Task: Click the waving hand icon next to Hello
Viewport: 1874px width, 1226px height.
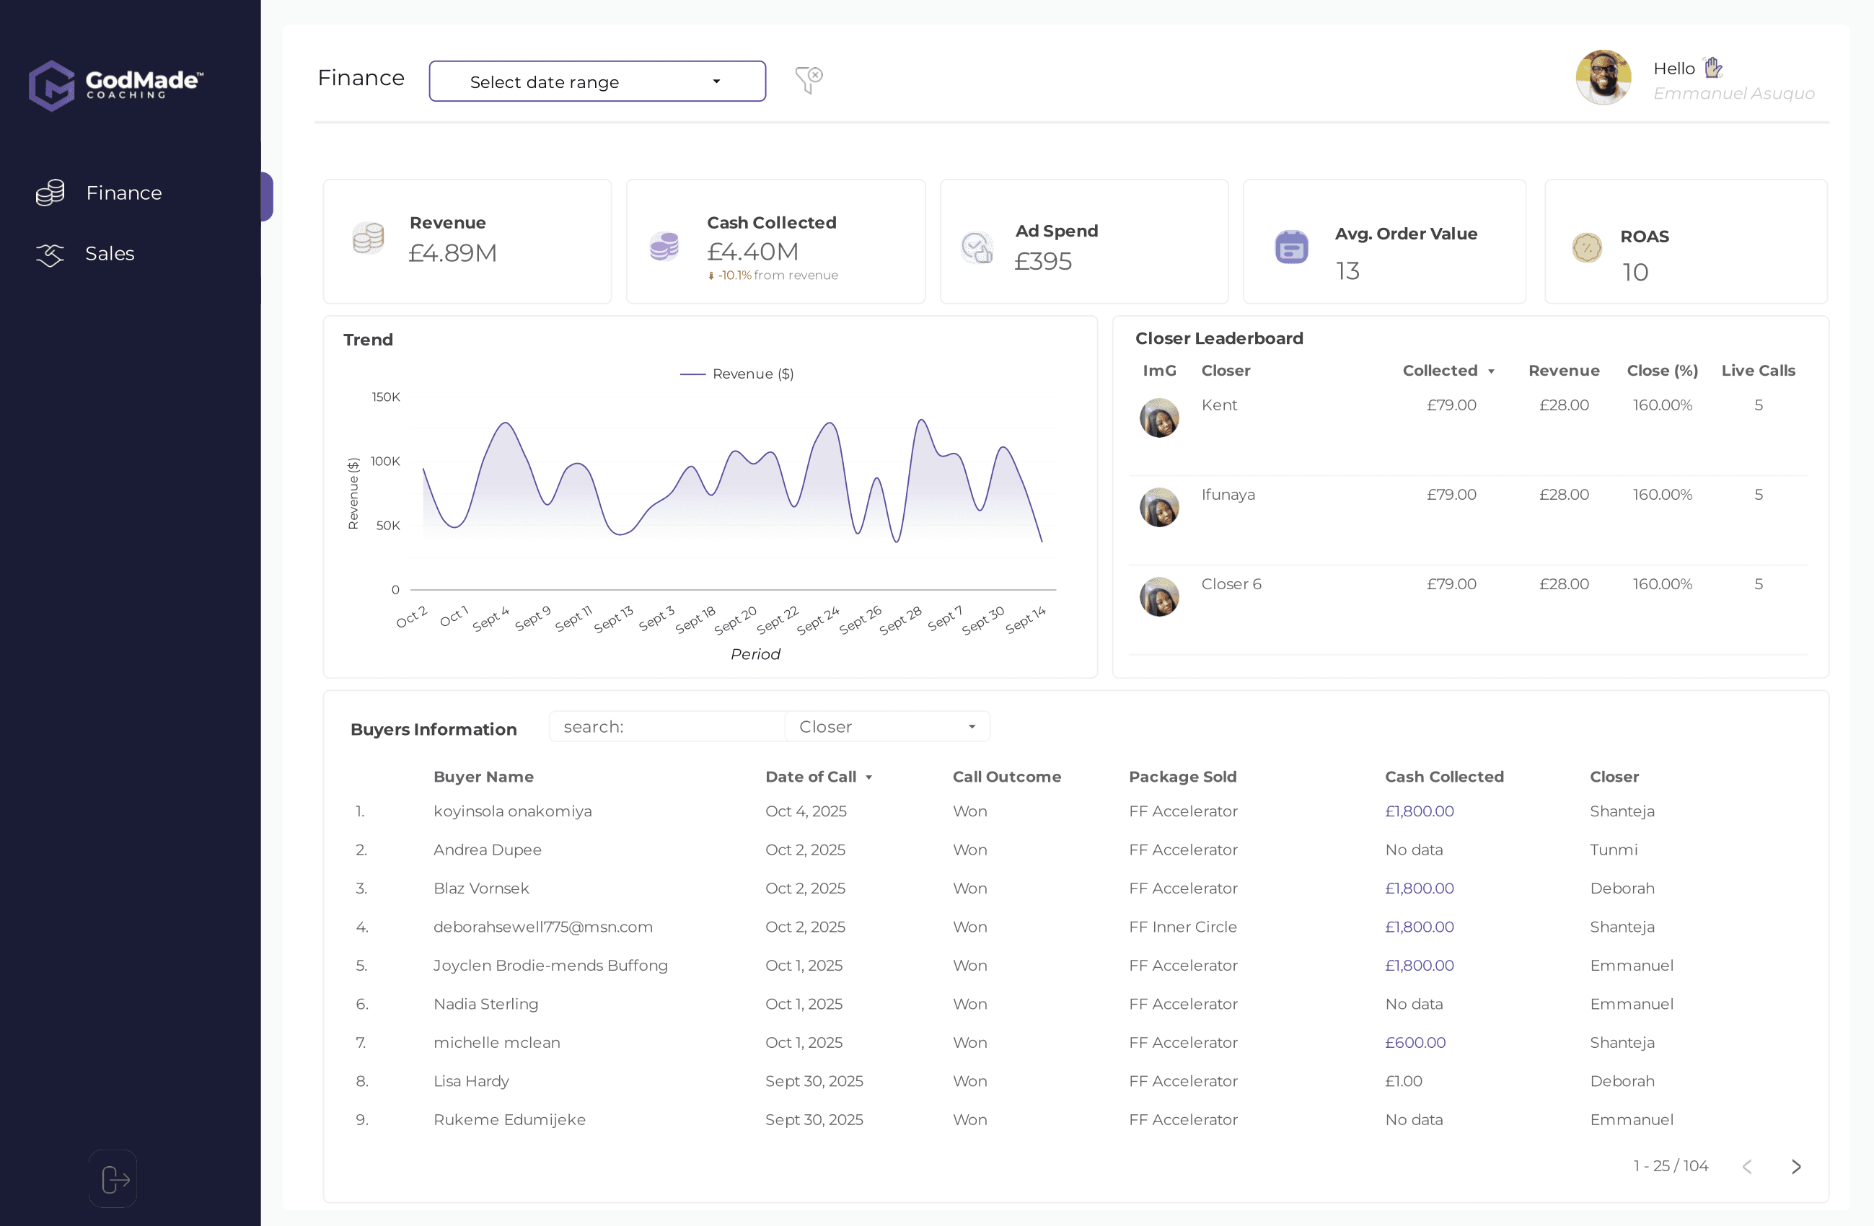Action: coord(1713,68)
